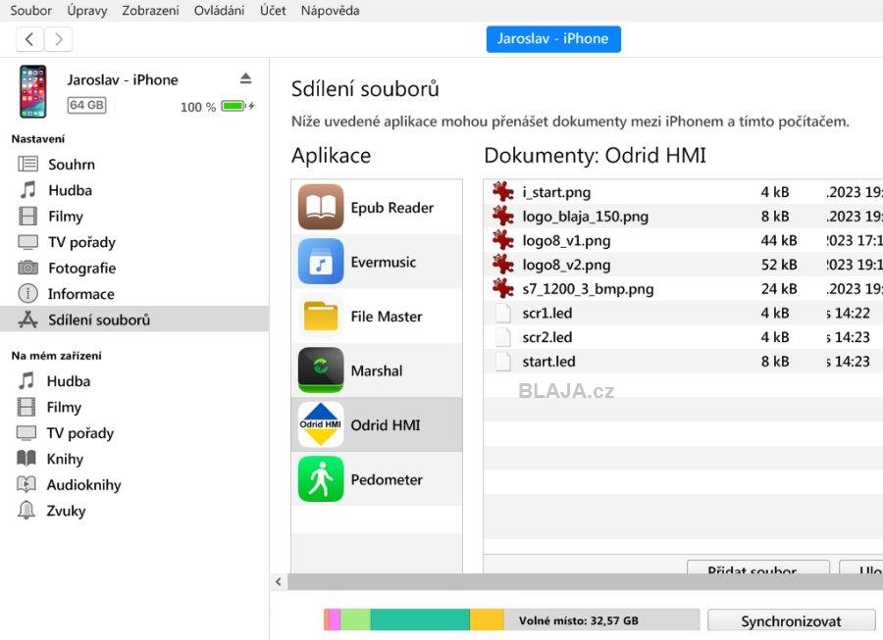Open Zvuky on the device
Screen dimensions: 883x640
134,511
